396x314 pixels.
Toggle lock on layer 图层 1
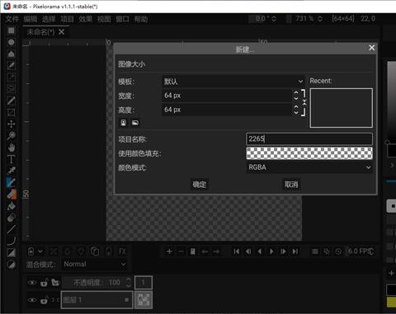[44, 300]
